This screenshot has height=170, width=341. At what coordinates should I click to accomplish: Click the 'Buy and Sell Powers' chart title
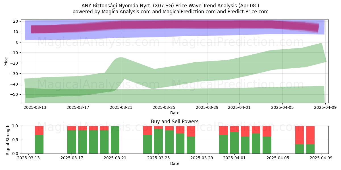[x=174, y=122]
